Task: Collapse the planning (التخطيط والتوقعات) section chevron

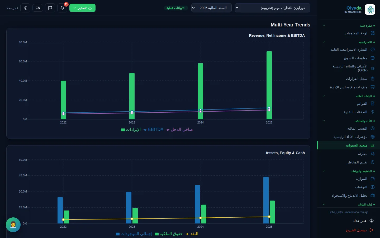Action: pyautogui.click(x=324, y=171)
